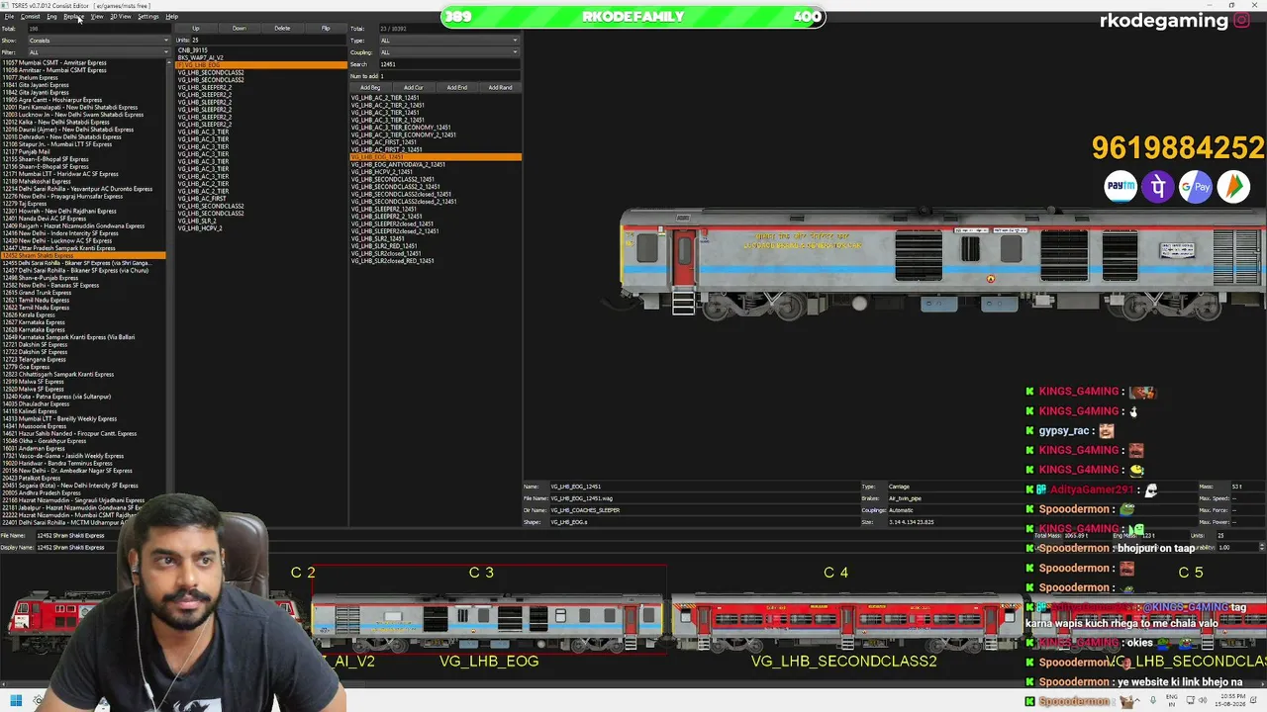Screen dimensions: 1267x712
Task: Expand the Filter dropdown above the consist list
Action: pos(98,52)
